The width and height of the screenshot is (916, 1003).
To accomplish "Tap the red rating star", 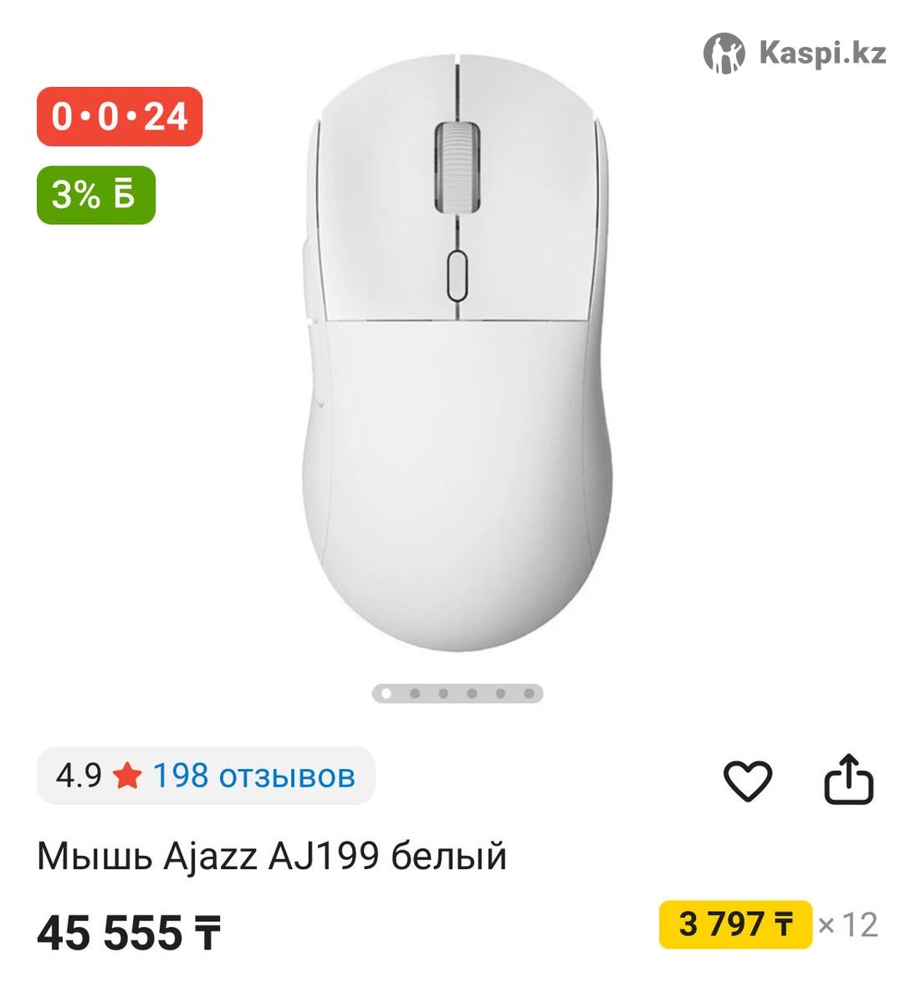I will pos(127,776).
